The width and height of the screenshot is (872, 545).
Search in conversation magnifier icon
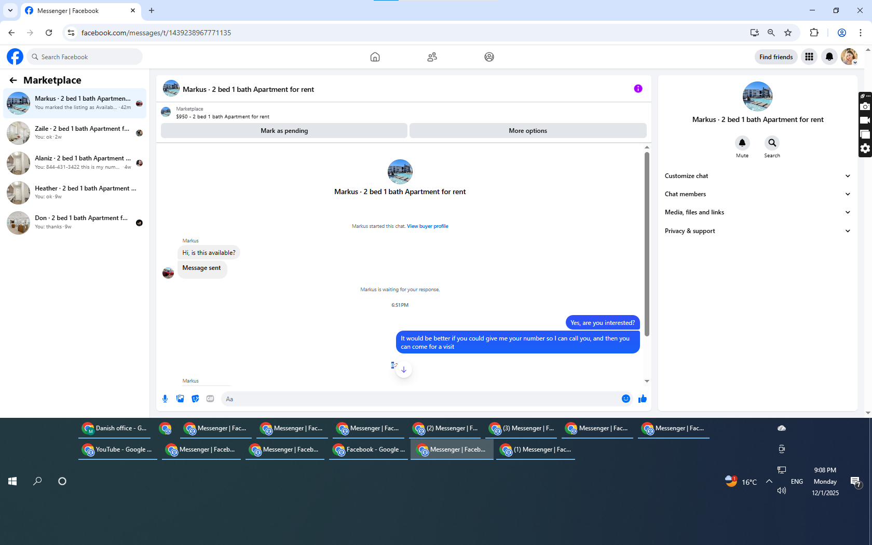(x=772, y=143)
